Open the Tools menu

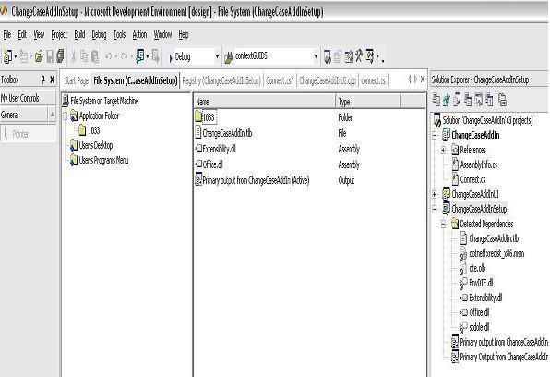click(119, 34)
